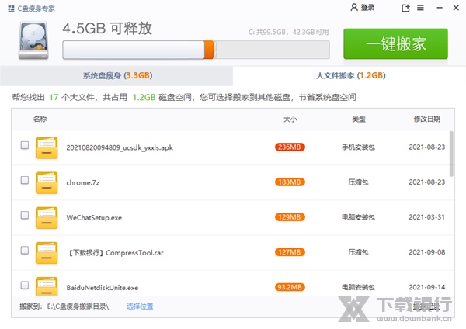The height and width of the screenshot is (329, 466).
Task: Click file icon for CompressTool.rar
Action: pos(47,253)
